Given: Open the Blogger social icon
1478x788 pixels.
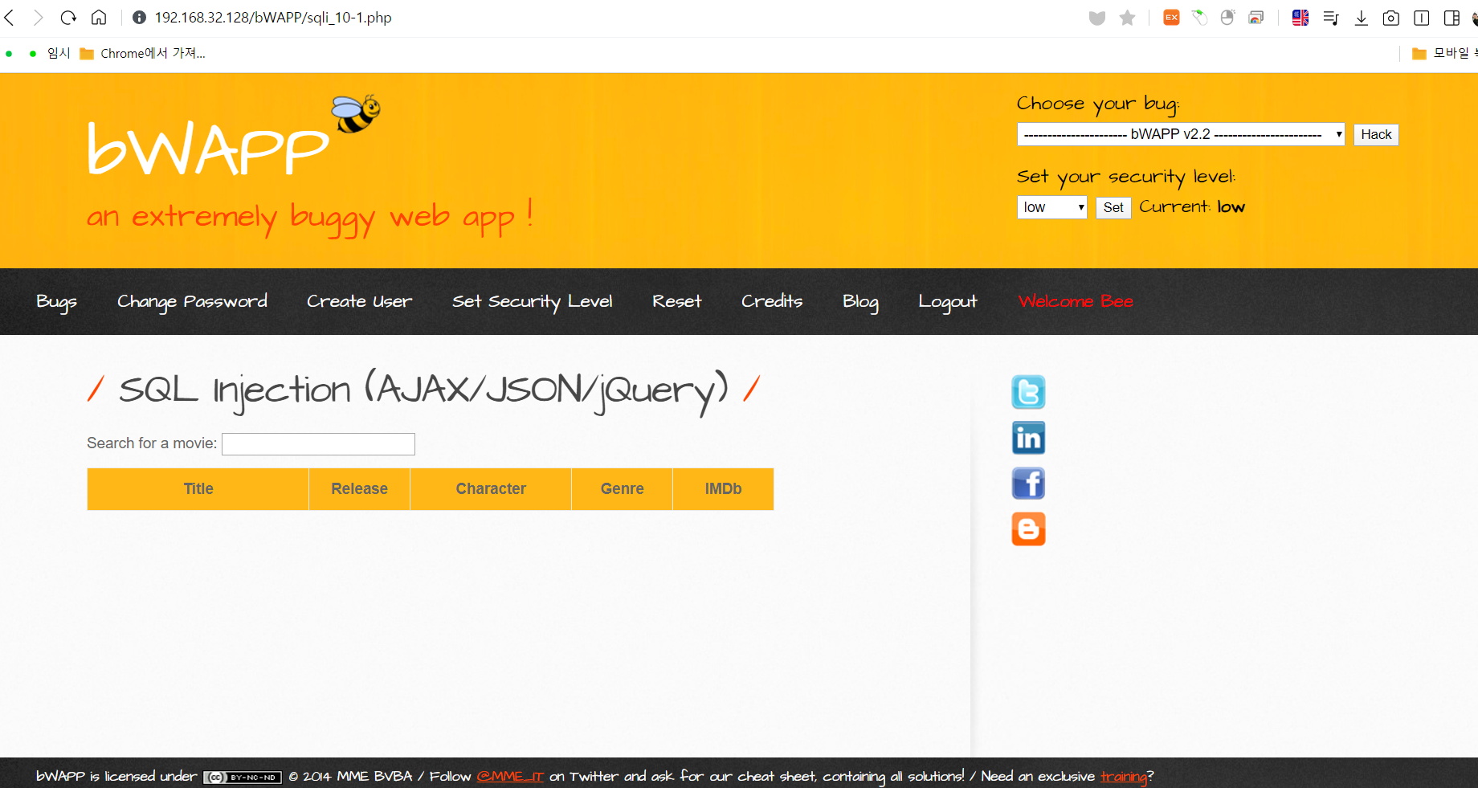Looking at the screenshot, I should point(1028,529).
